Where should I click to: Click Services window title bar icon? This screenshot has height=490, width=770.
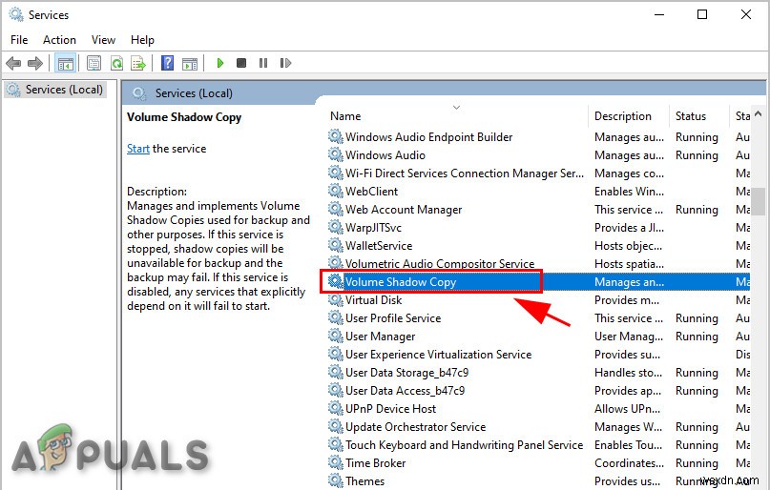click(x=16, y=14)
